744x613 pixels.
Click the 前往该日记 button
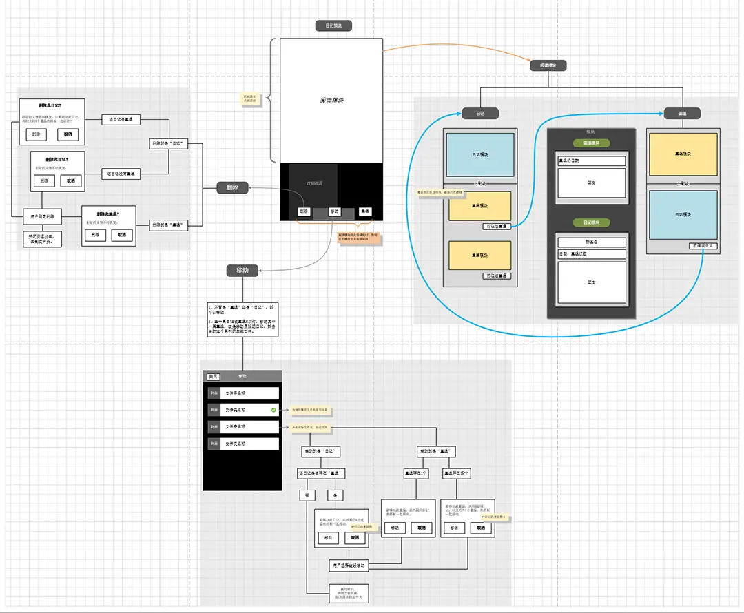coord(703,246)
